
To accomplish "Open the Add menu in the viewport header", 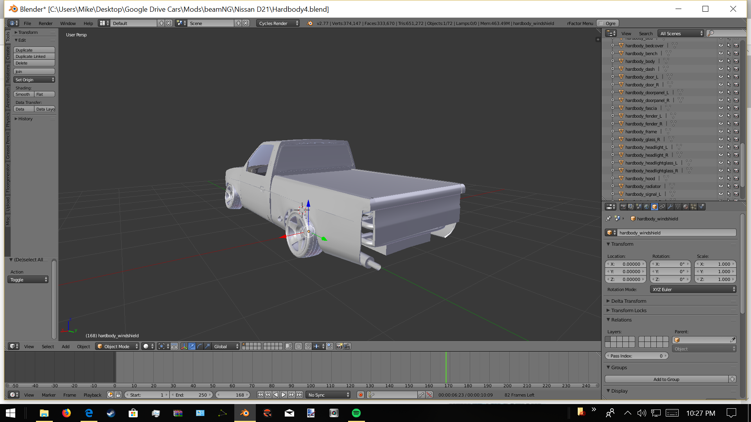I will click(x=65, y=347).
